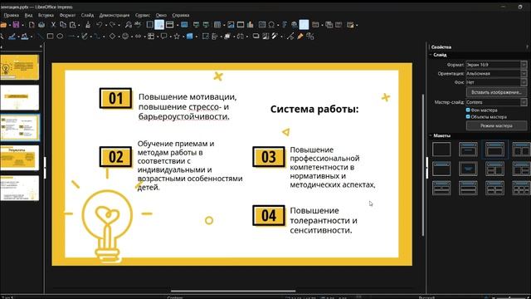Click Insert Chart icon
The height and width of the screenshot is (299, 531).
click(x=251, y=25)
